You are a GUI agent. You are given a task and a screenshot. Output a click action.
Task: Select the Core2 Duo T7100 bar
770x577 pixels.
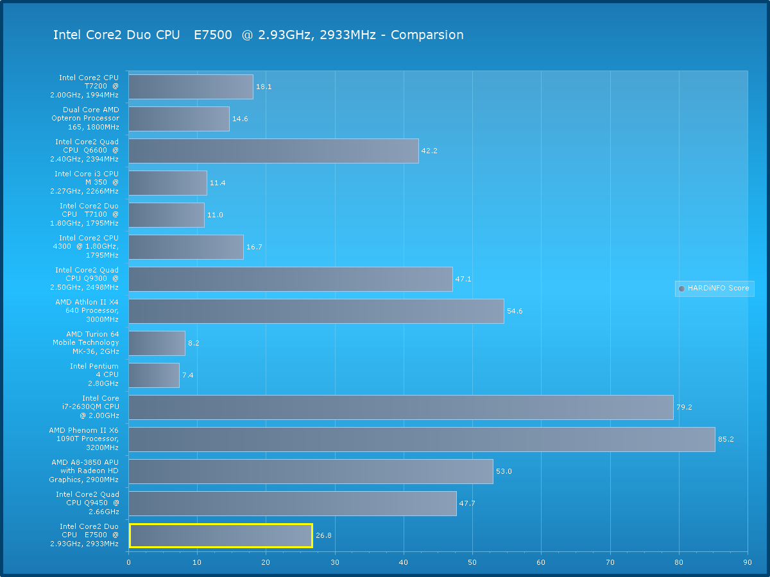tap(166, 215)
